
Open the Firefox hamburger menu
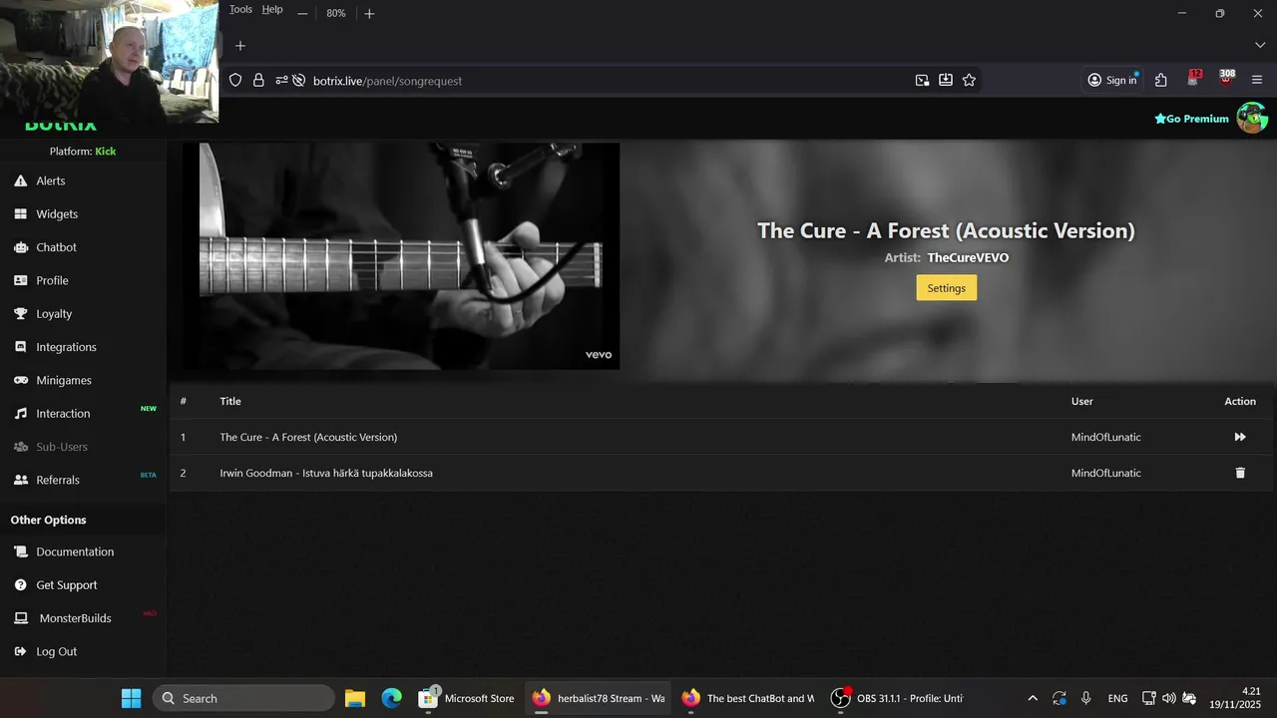tap(1257, 81)
